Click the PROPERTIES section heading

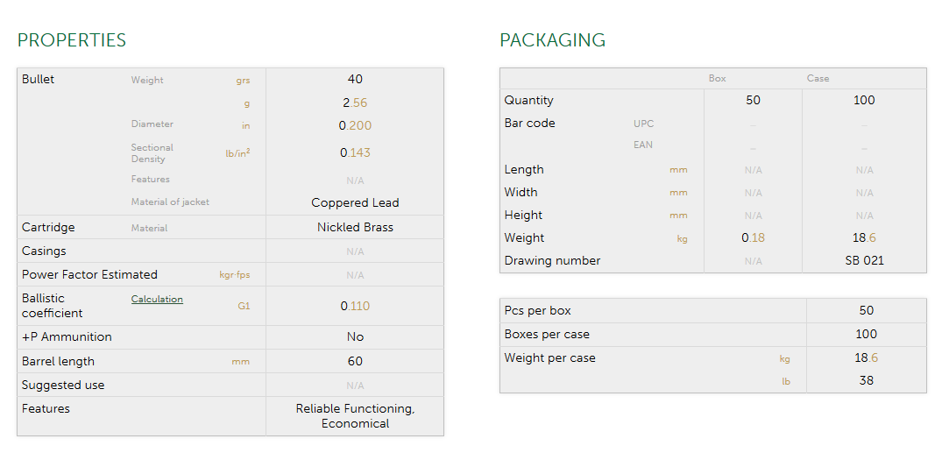[x=72, y=40]
